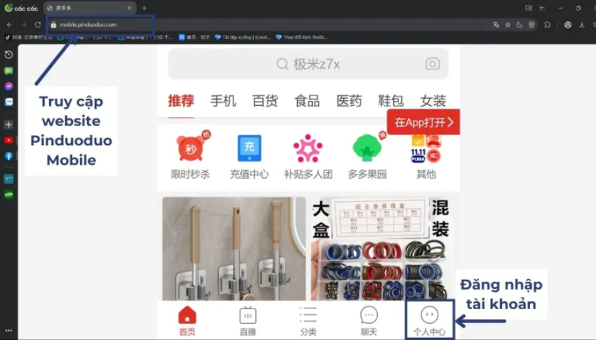Bookmark page with the star icon
The width and height of the screenshot is (596, 340).
click(x=508, y=25)
